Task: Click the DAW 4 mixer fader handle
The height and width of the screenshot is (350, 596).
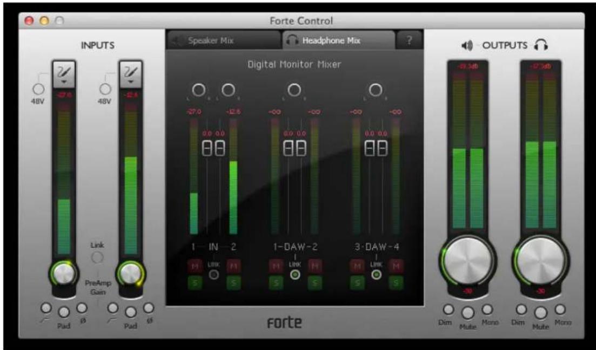Action: coord(381,148)
